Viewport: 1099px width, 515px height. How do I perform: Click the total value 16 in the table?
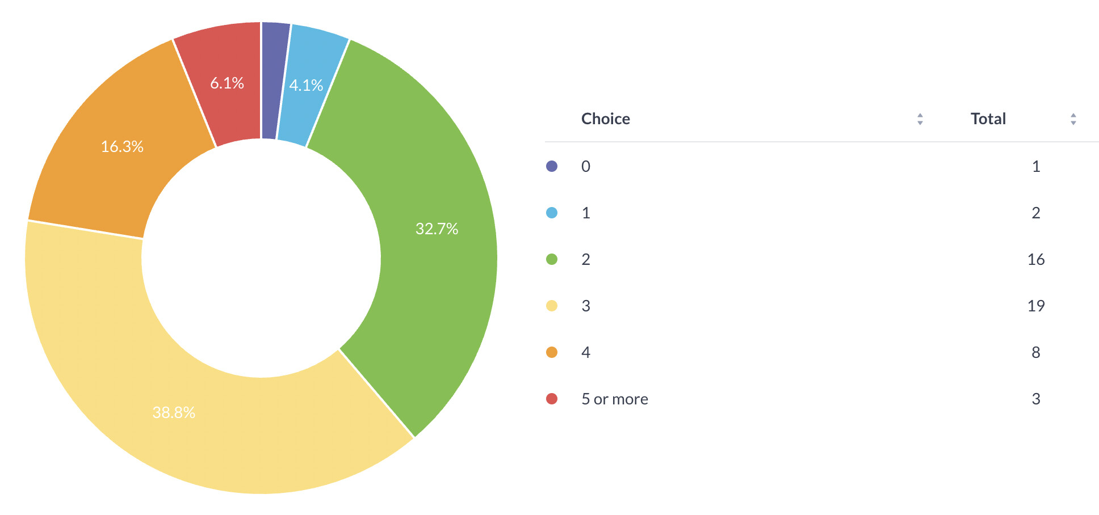(x=1035, y=260)
